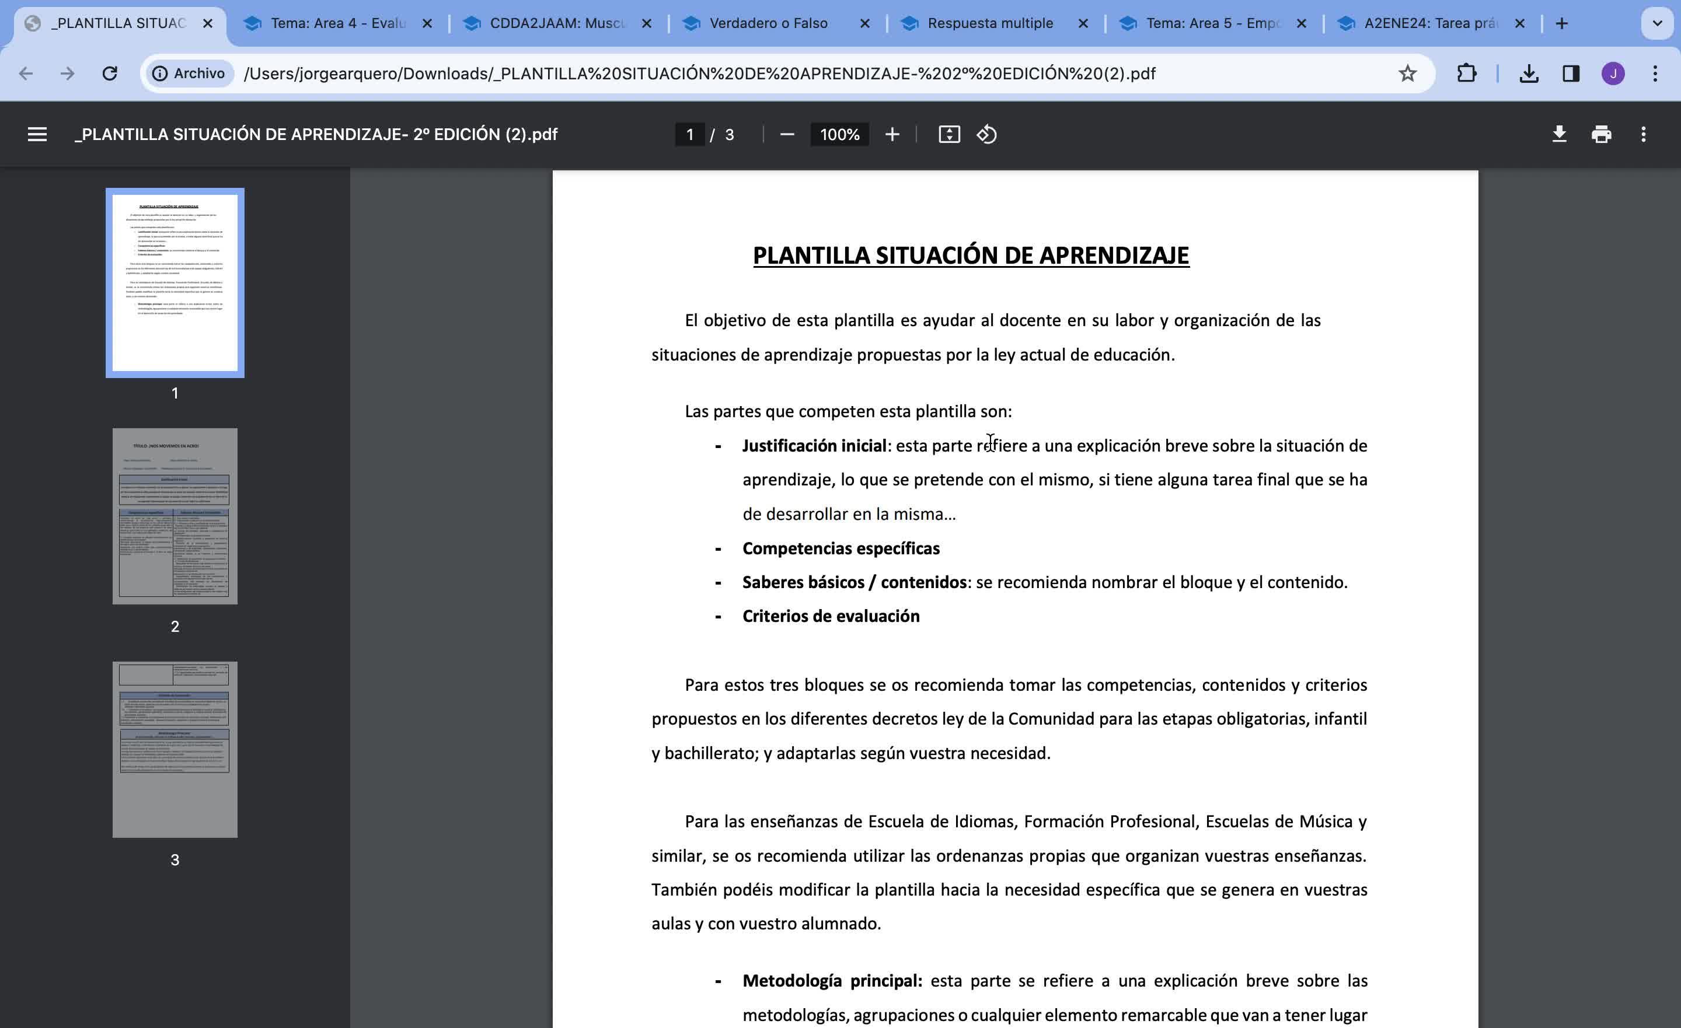
Task: Click the page number input field
Action: (690, 134)
